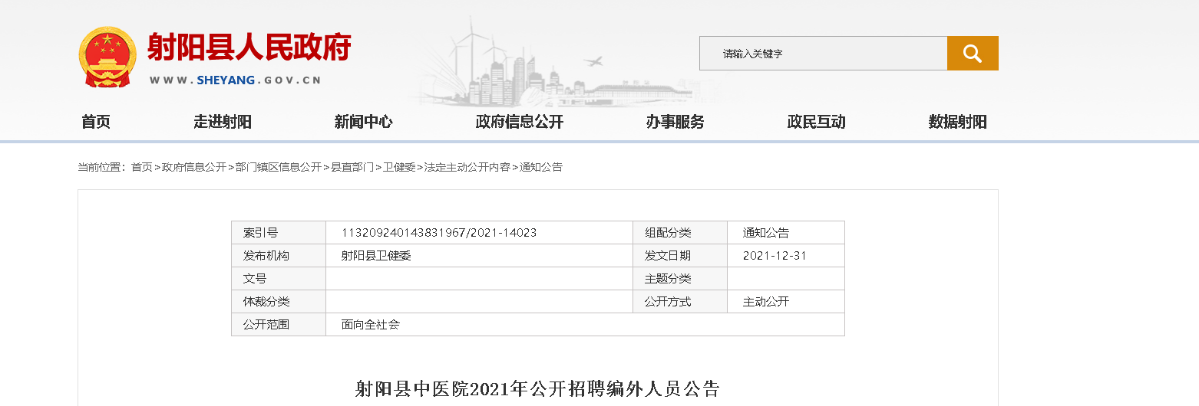Go to 新闻中心 section
This screenshot has width=1199, height=406.
(363, 122)
